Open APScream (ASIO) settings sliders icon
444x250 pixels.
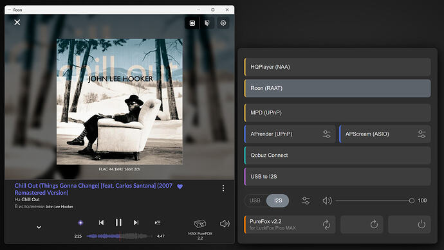coord(421,134)
